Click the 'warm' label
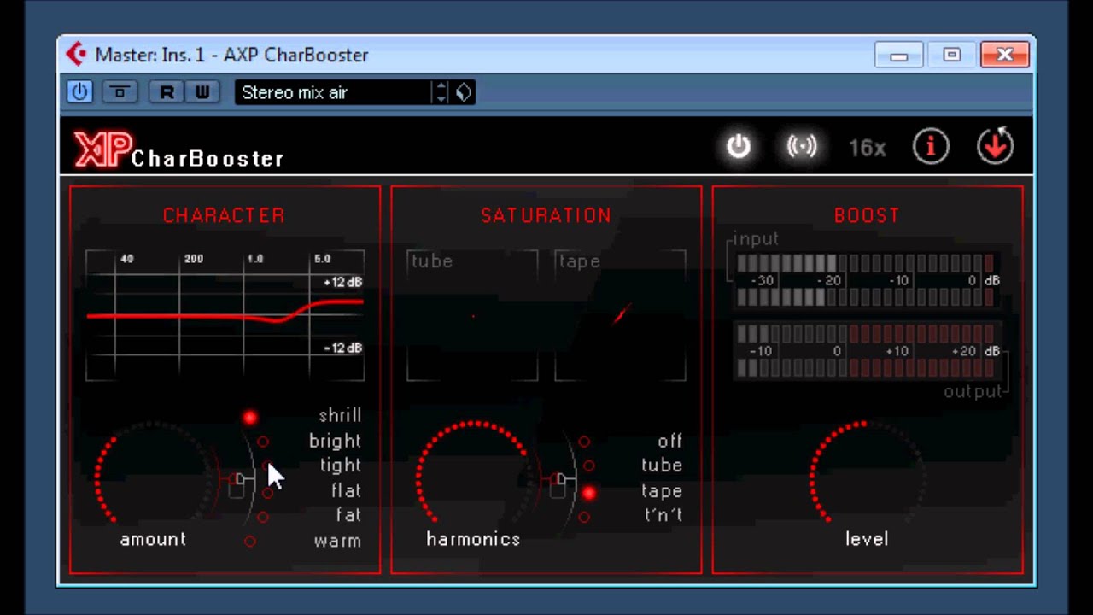Screen dimensions: 1093x615 337,541
